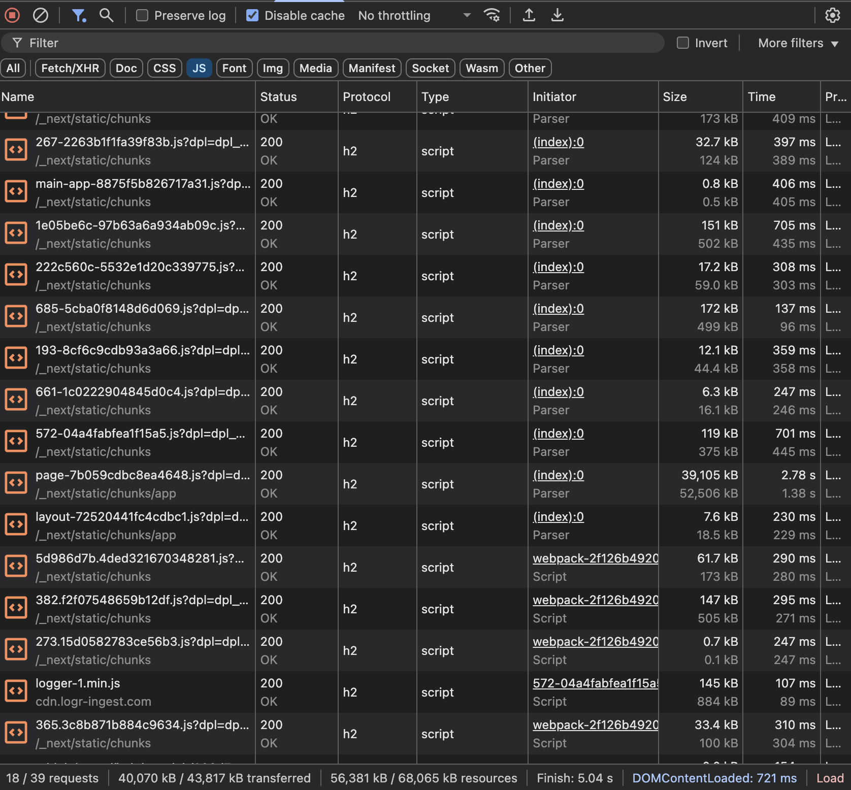This screenshot has height=790, width=851.
Task: Open network conditions wifi icon
Action: (x=492, y=15)
